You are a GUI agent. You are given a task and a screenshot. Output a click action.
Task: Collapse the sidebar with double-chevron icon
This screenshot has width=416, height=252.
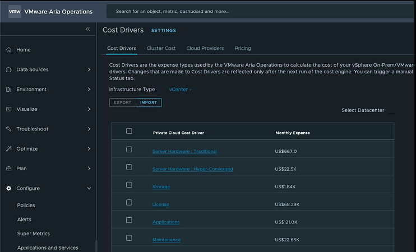[88, 29]
